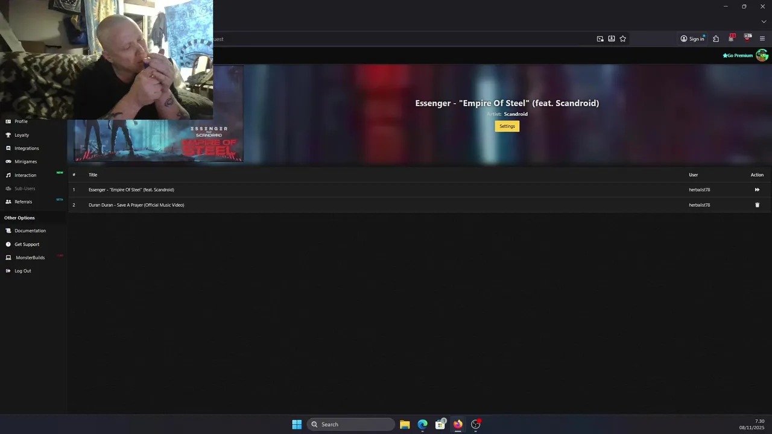Open Integrations in the sidebar
The width and height of the screenshot is (772, 434).
point(27,148)
